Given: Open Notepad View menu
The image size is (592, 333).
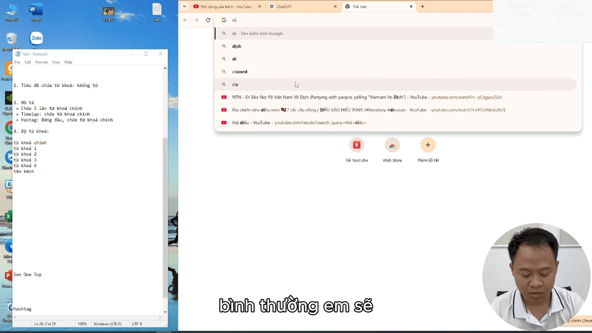Looking at the screenshot, I should coord(56,62).
